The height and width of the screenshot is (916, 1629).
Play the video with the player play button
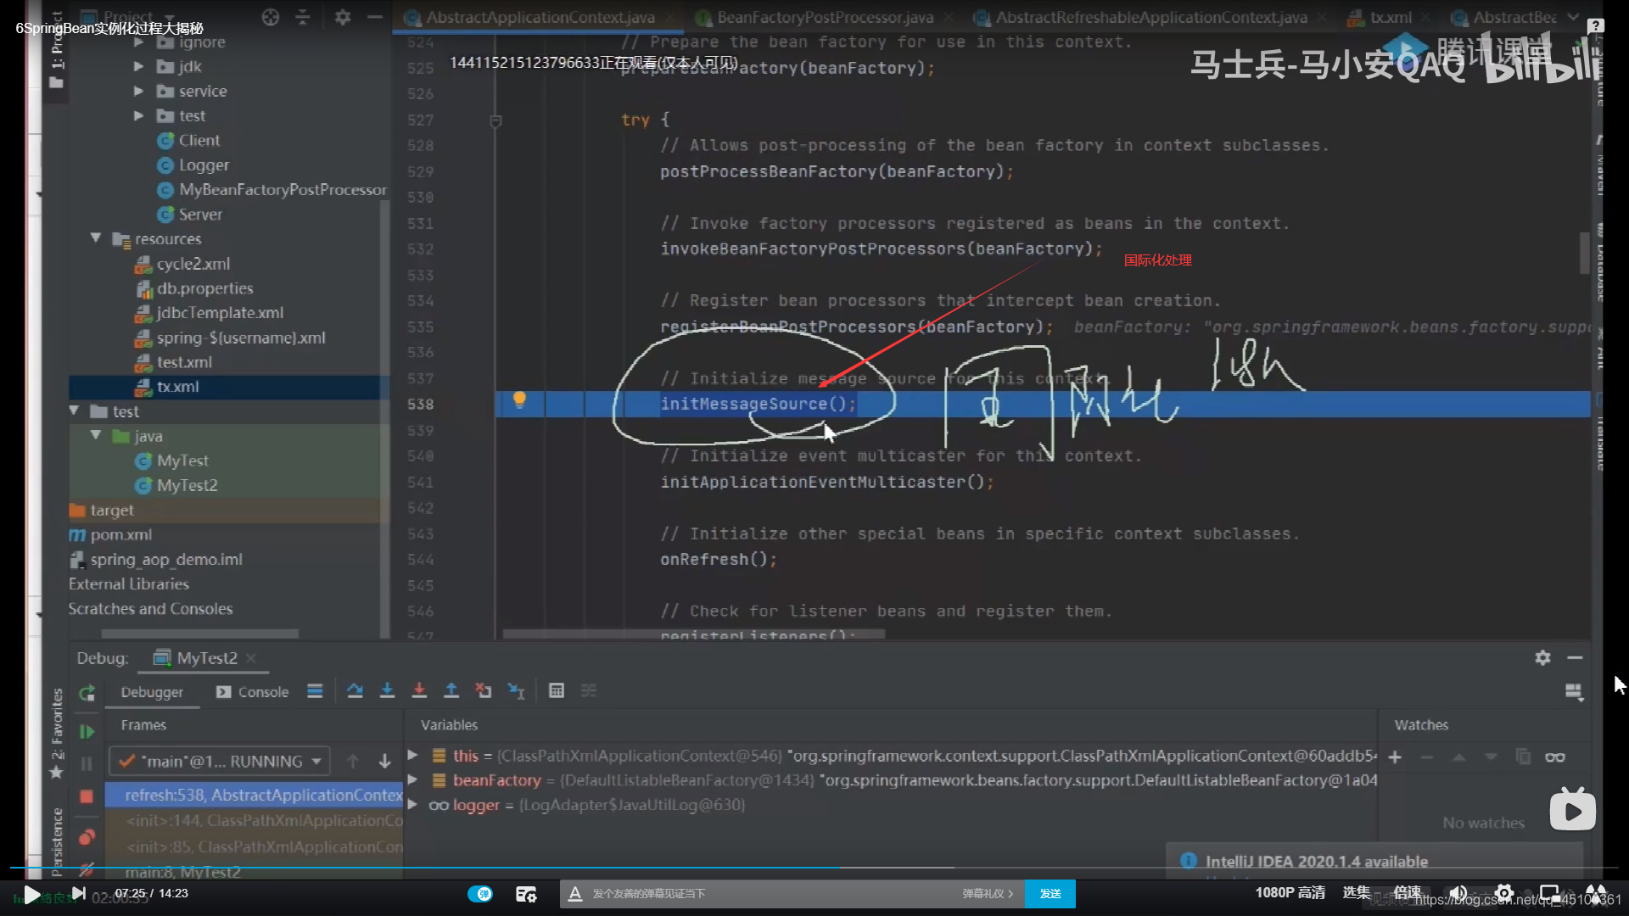point(31,894)
